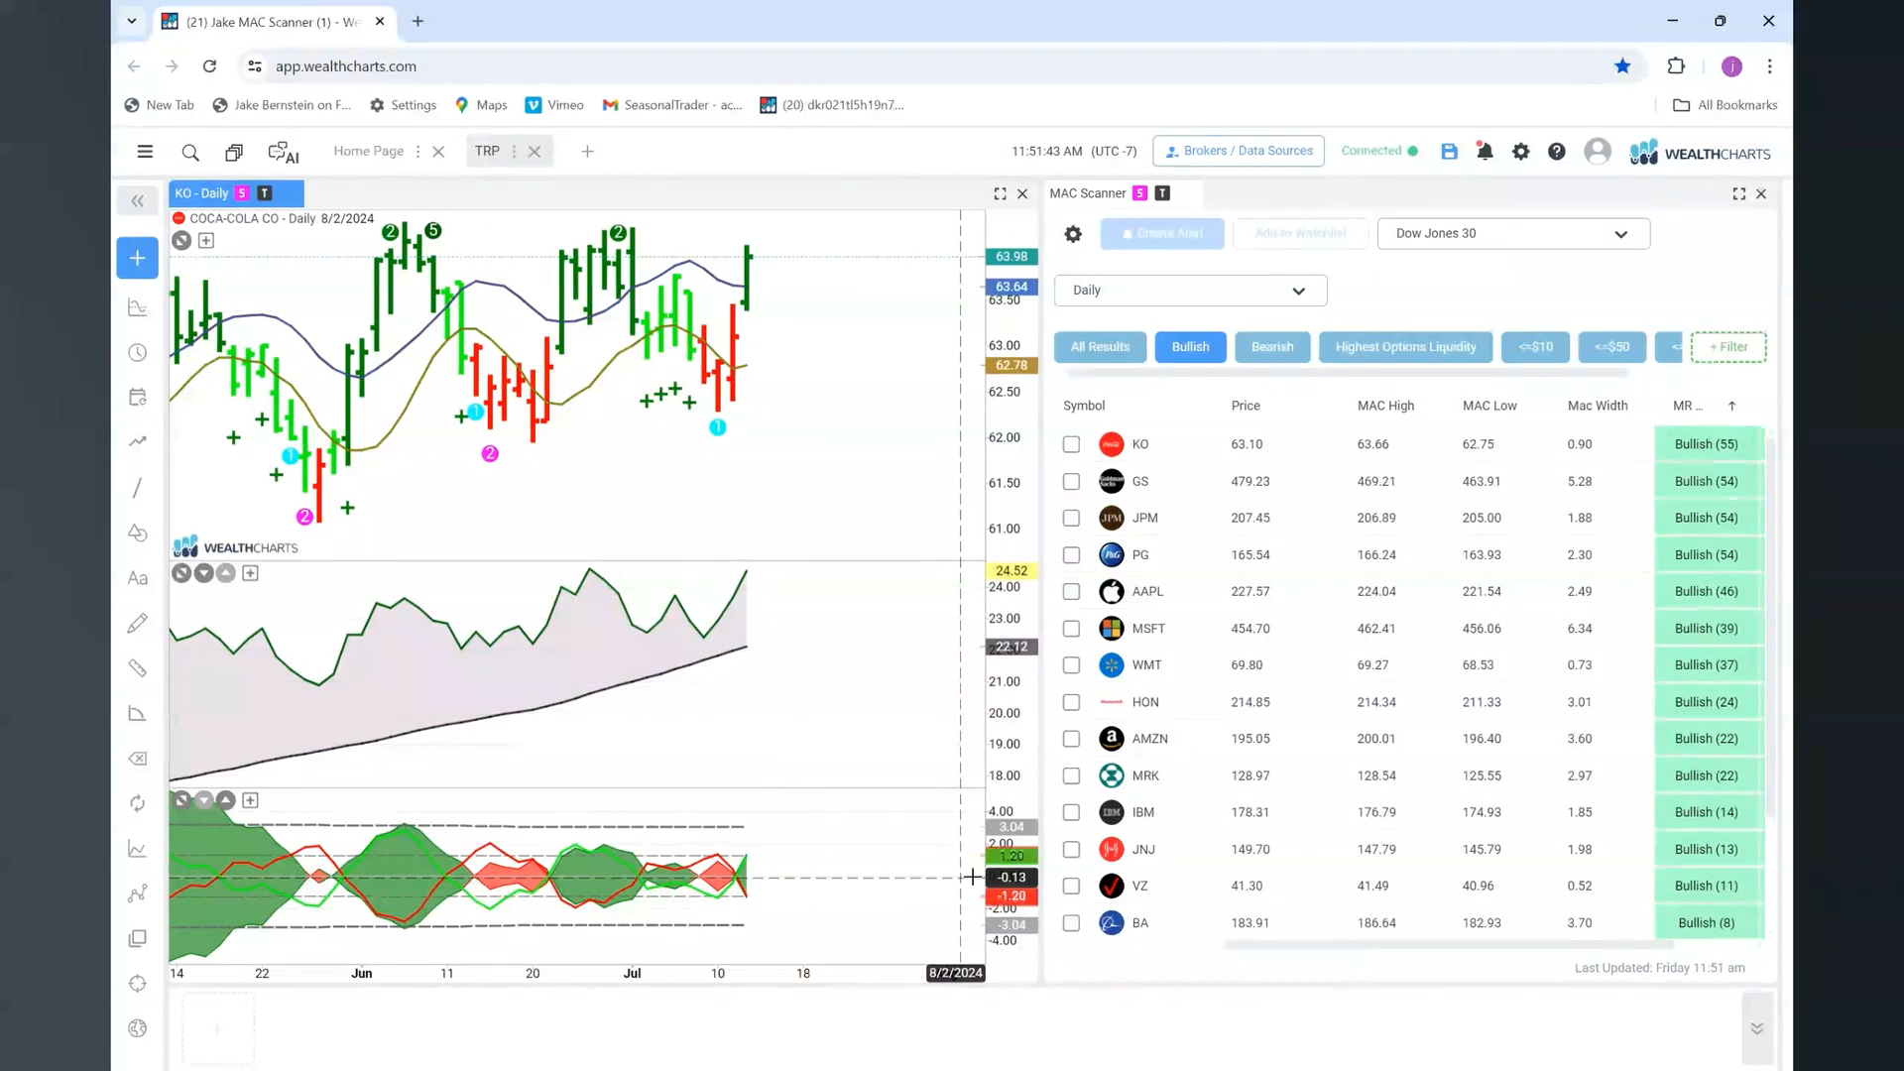
Task: Open the layouts windows icon
Action: (x=234, y=152)
